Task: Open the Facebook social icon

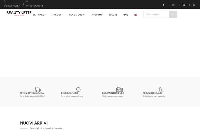Action: click(163, 5)
